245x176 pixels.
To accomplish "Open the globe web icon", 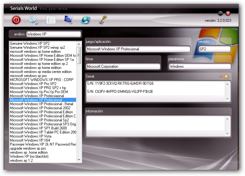I will [85, 20].
